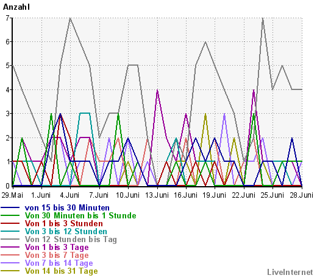Image resolution: width=317 pixels, height=278 pixels.
Task: Click y-axis value label '5'
Action: point(7,66)
